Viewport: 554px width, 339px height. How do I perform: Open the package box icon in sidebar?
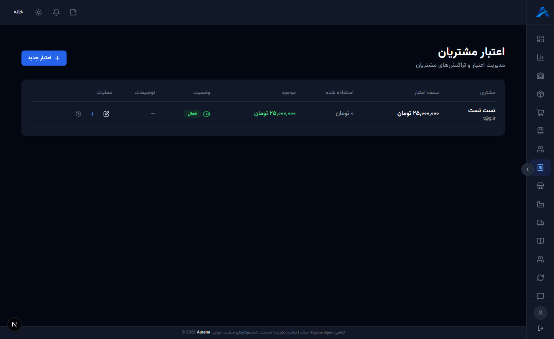[540, 94]
